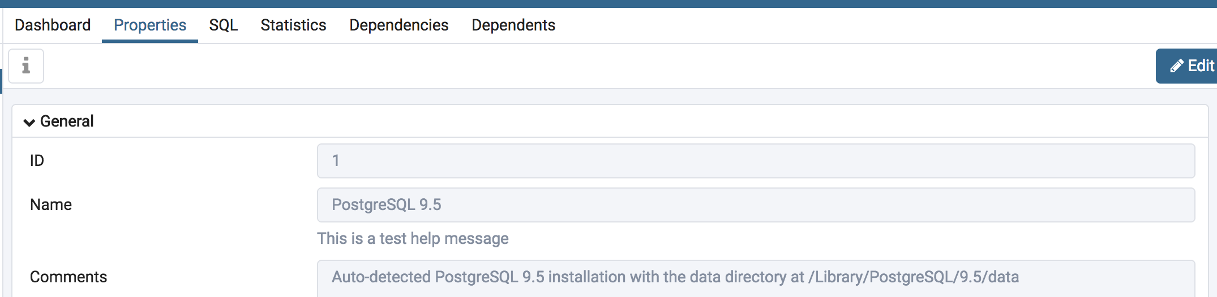Click the Comments label
Screen dimensions: 1217x297
68,277
